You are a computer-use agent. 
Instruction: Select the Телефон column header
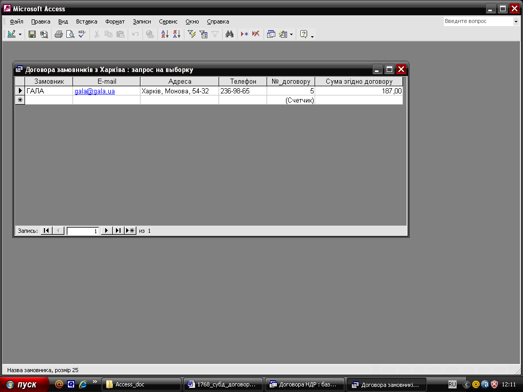(243, 81)
